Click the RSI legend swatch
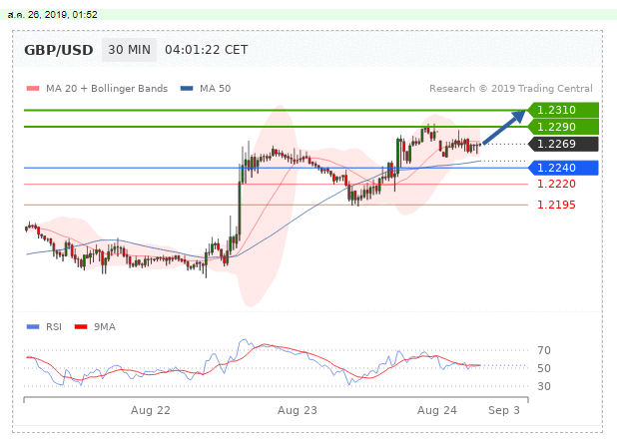 [x=33, y=327]
